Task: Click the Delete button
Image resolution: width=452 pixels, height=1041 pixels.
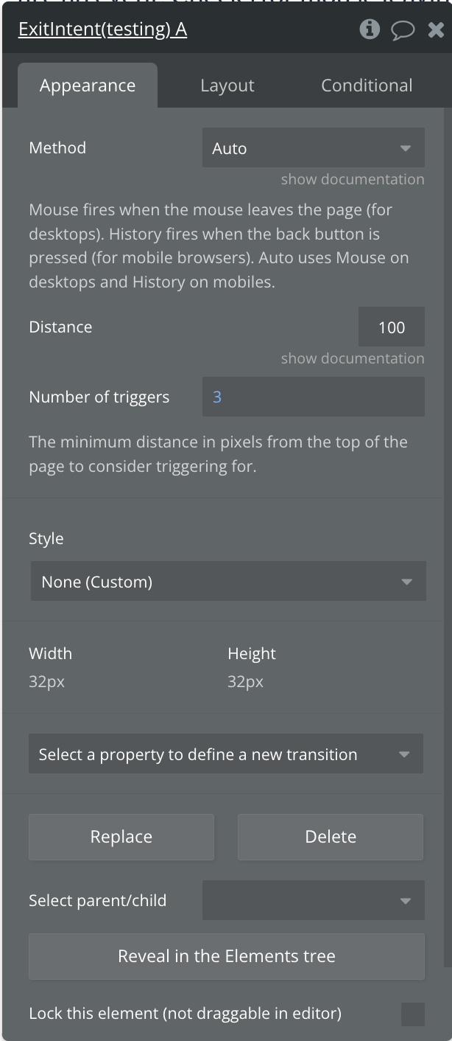Action: click(331, 837)
